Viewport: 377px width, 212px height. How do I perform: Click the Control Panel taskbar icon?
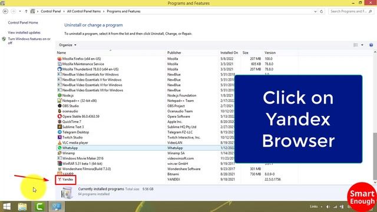tap(57, 207)
